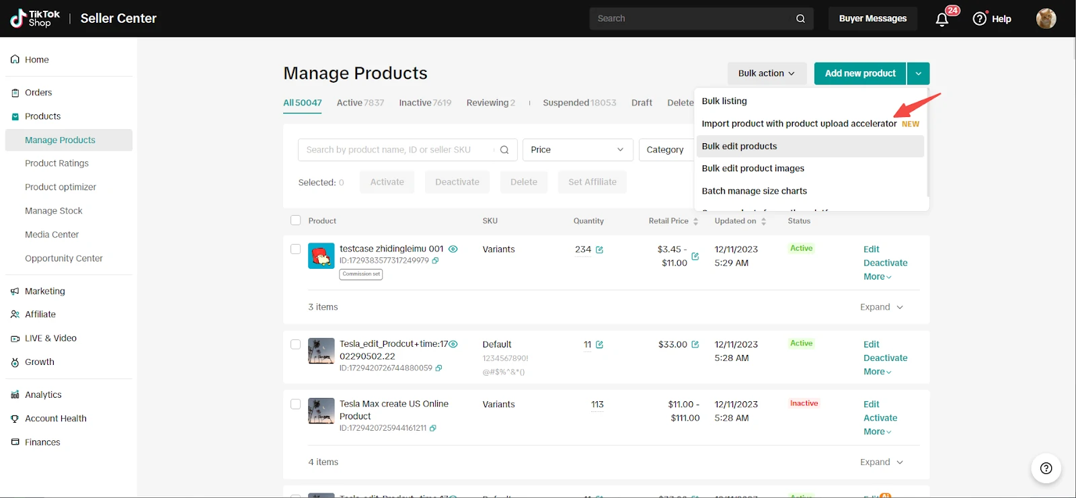Expand the 3 items variant list
1076x498 pixels.
coord(882,307)
